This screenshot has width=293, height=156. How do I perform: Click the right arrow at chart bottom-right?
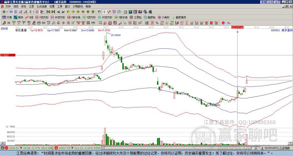click(291, 143)
